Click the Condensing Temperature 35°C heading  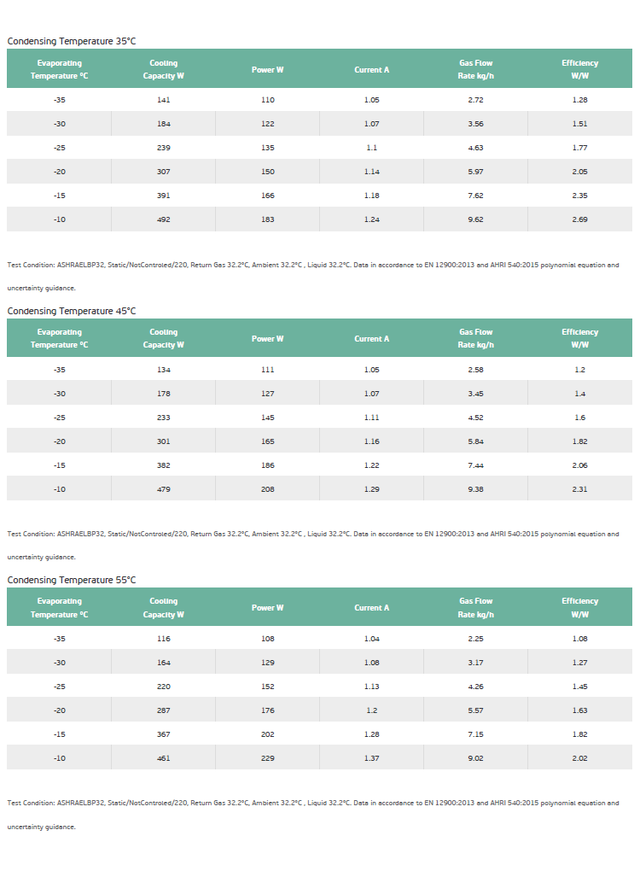[x=72, y=41]
